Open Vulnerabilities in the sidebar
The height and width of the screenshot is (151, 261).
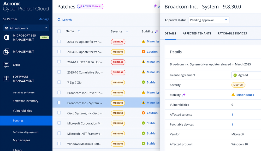[x=22, y=111]
